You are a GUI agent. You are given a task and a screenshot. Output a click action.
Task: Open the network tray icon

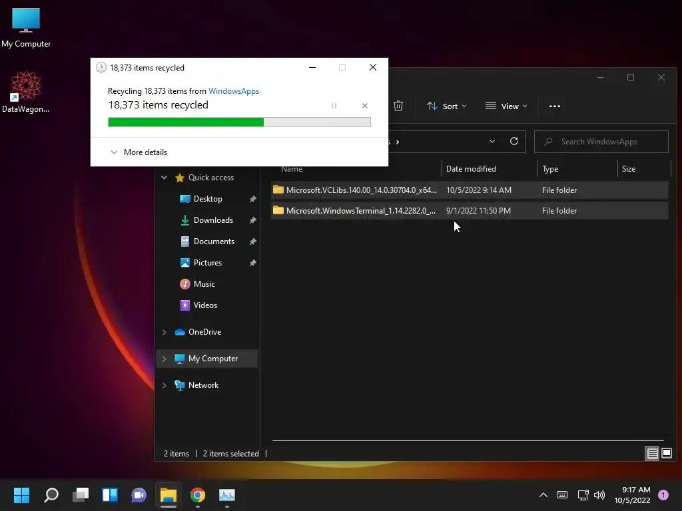tap(583, 495)
